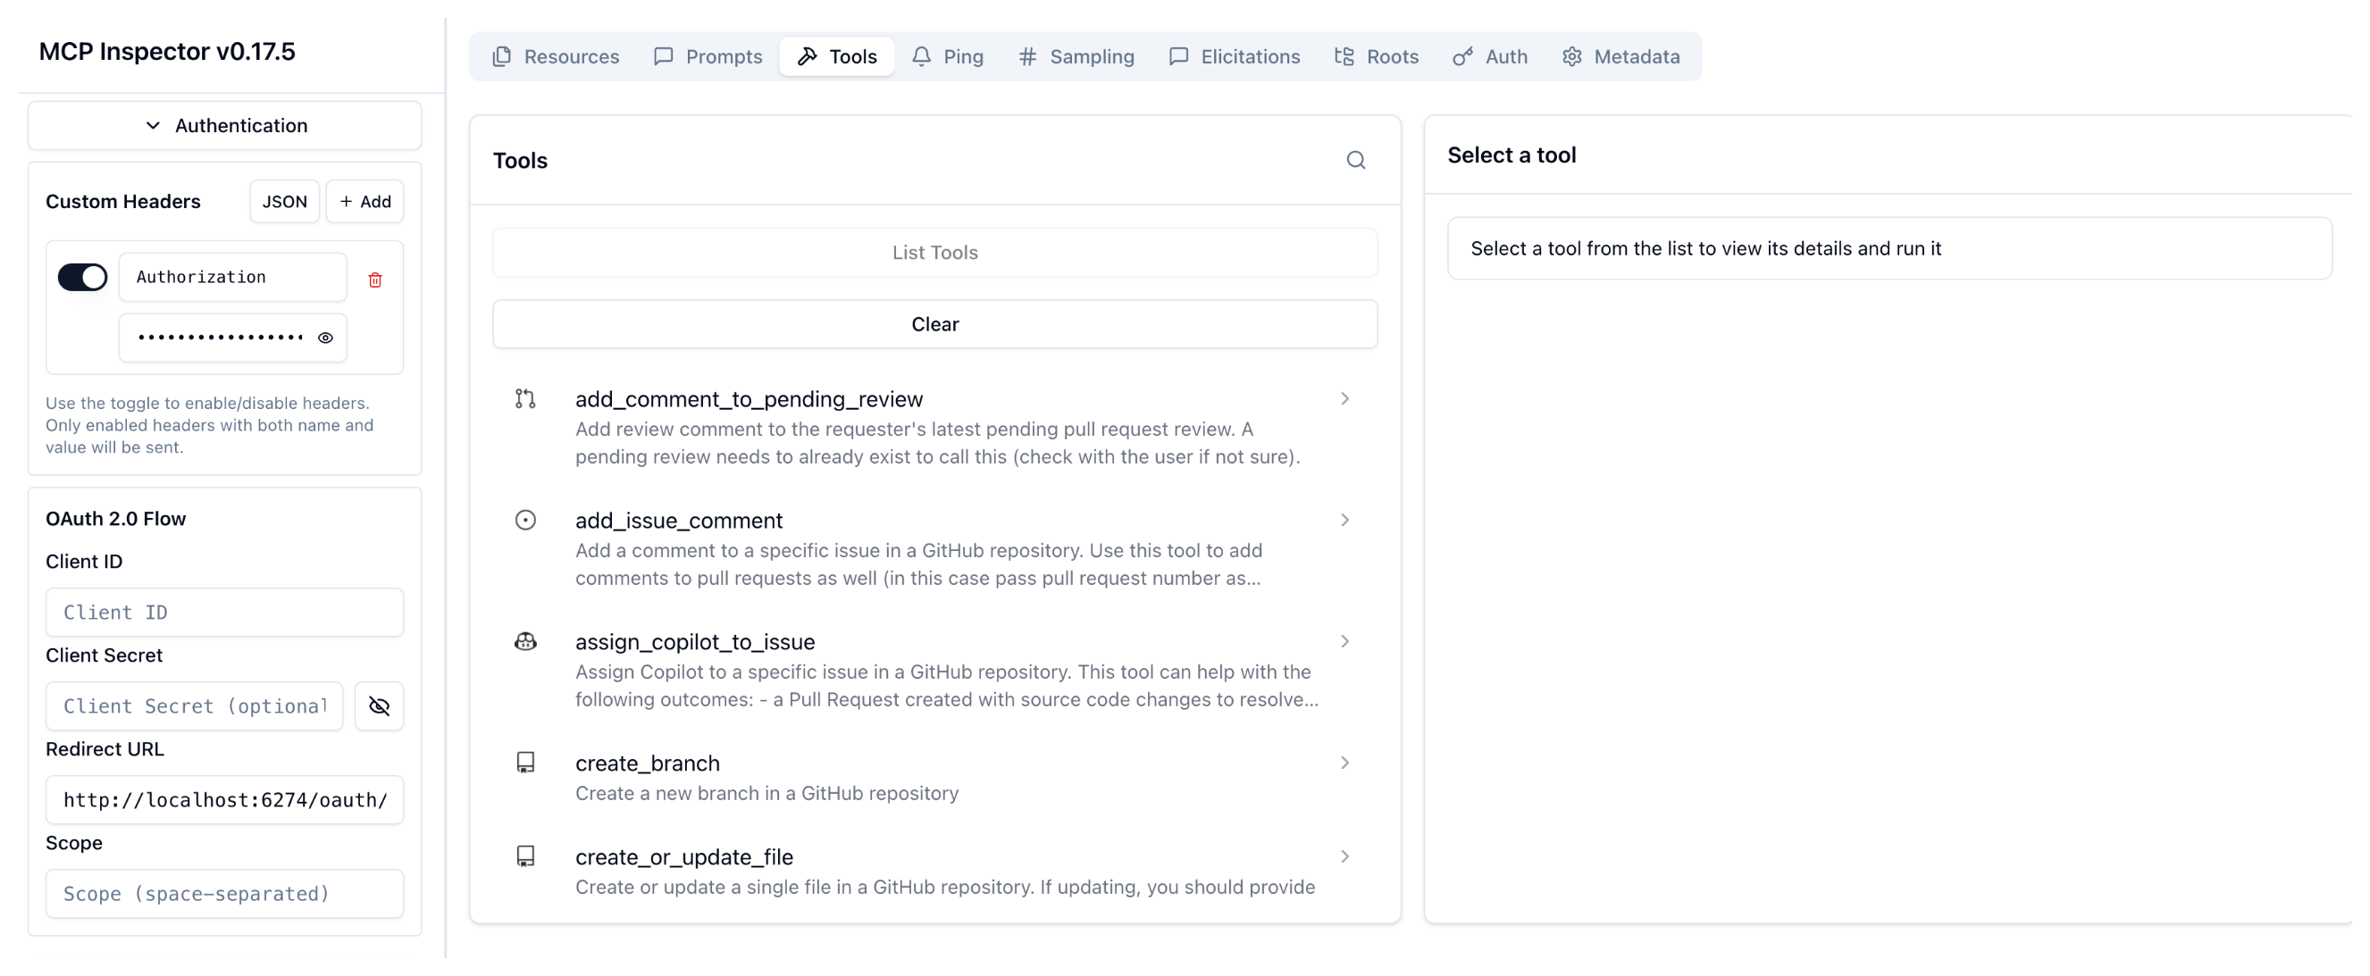This screenshot has height=976, width=2370.
Task: Reveal the header value with eye icon
Action: pyautogui.click(x=325, y=338)
